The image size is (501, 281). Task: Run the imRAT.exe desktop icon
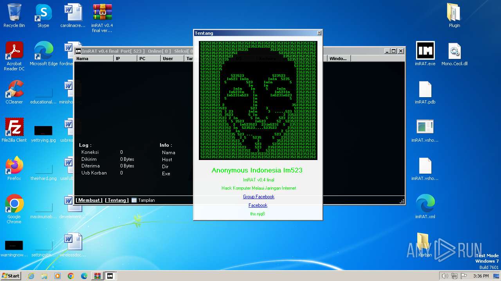[x=425, y=54]
